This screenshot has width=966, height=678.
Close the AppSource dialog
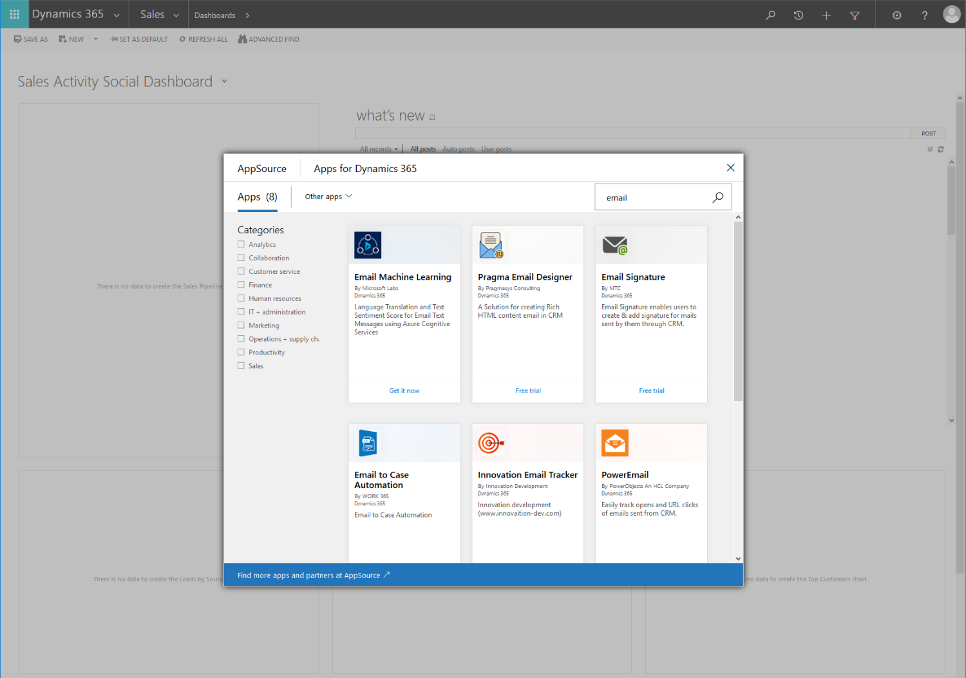(730, 168)
